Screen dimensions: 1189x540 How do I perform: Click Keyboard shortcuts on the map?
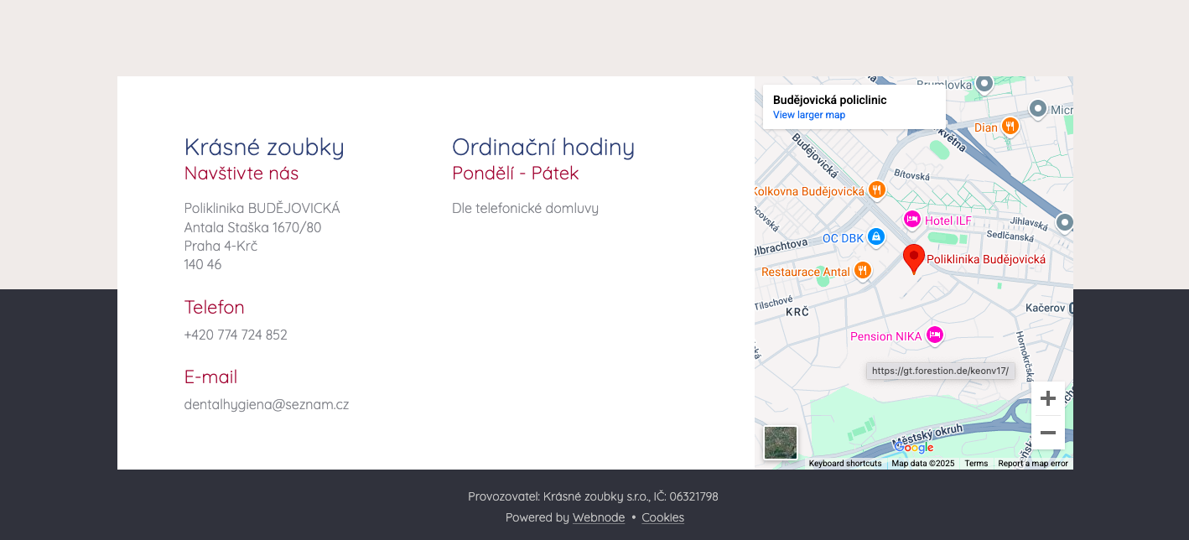(844, 464)
